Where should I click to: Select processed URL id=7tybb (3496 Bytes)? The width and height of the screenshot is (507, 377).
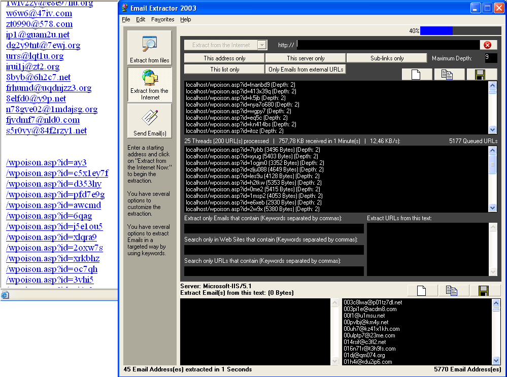pyautogui.click(x=253, y=150)
